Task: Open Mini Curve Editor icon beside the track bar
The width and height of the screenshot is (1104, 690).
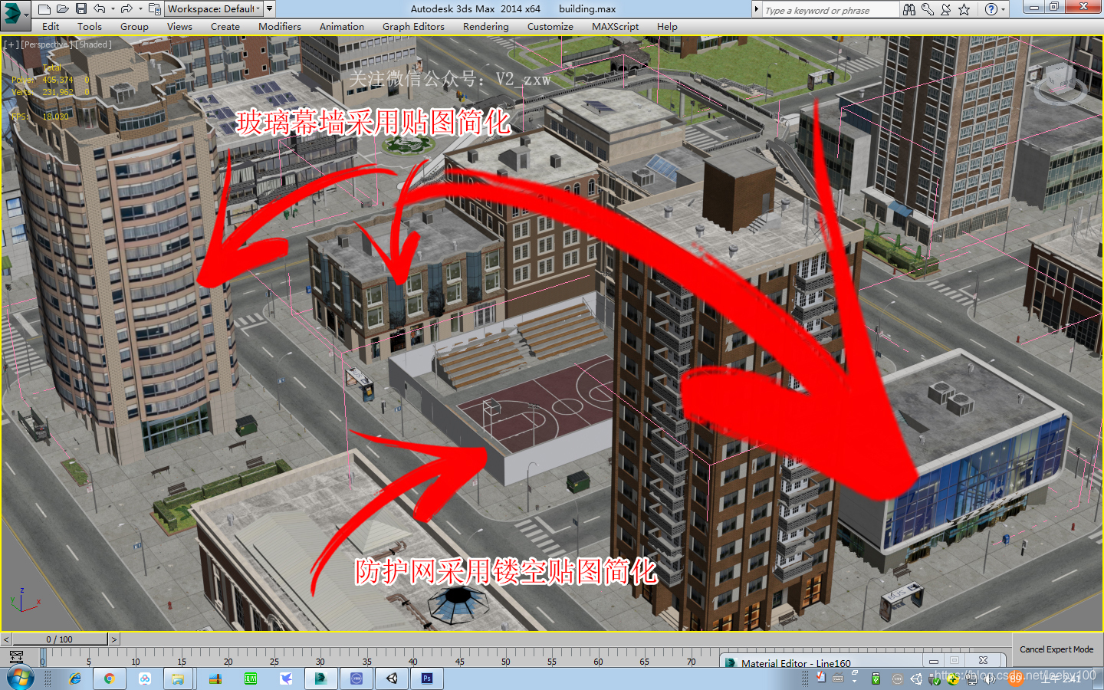Action: [16, 656]
